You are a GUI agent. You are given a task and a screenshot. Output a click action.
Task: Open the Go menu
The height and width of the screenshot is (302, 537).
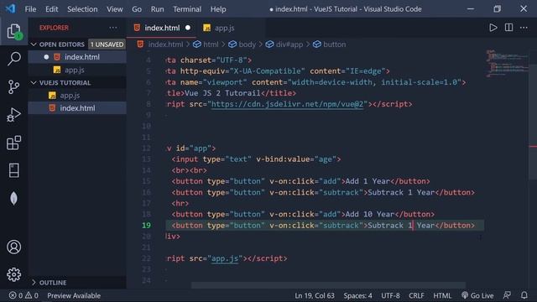tap(137, 9)
